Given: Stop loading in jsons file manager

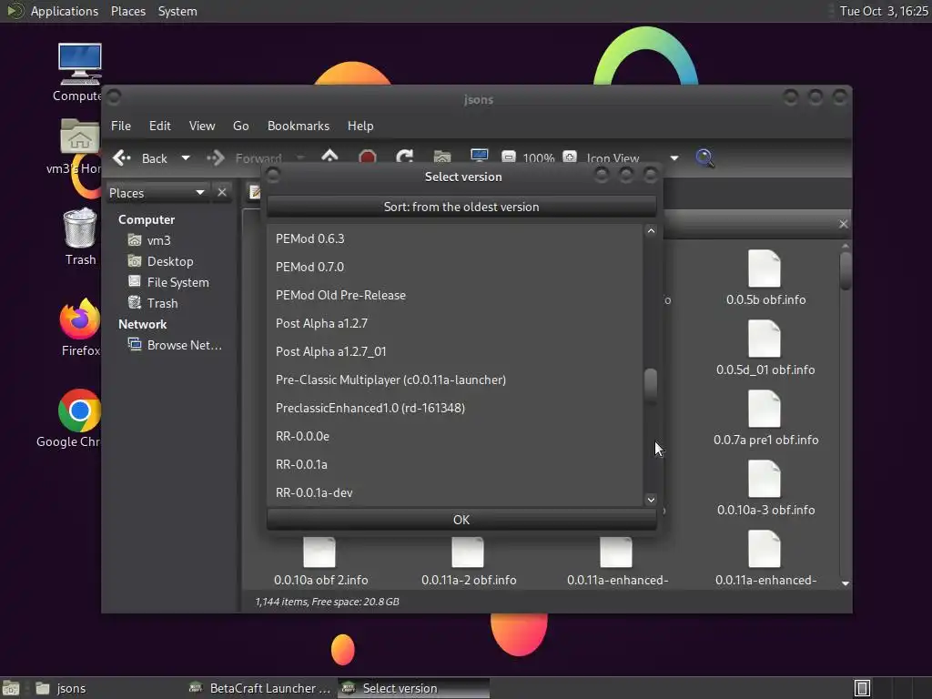Looking at the screenshot, I should (368, 157).
